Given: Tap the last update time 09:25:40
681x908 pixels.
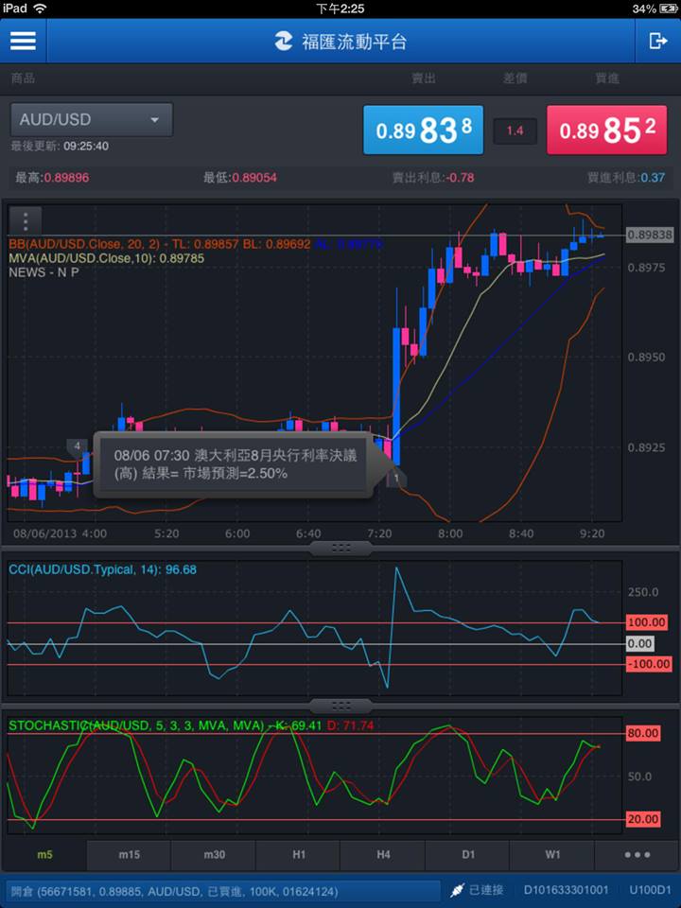Looking at the screenshot, I should tap(86, 146).
